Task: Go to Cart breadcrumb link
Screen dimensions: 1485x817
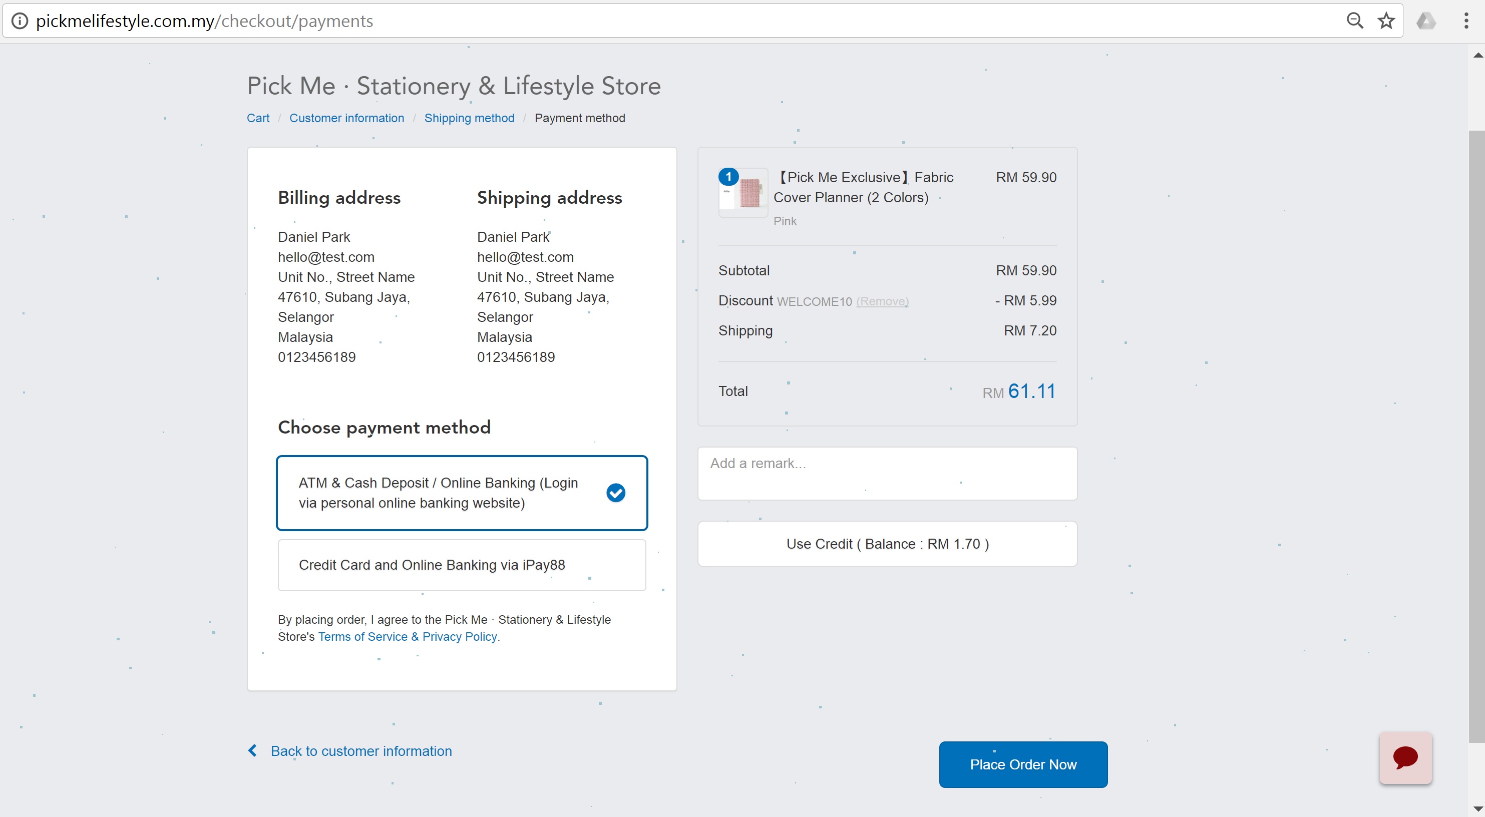Action: click(258, 118)
